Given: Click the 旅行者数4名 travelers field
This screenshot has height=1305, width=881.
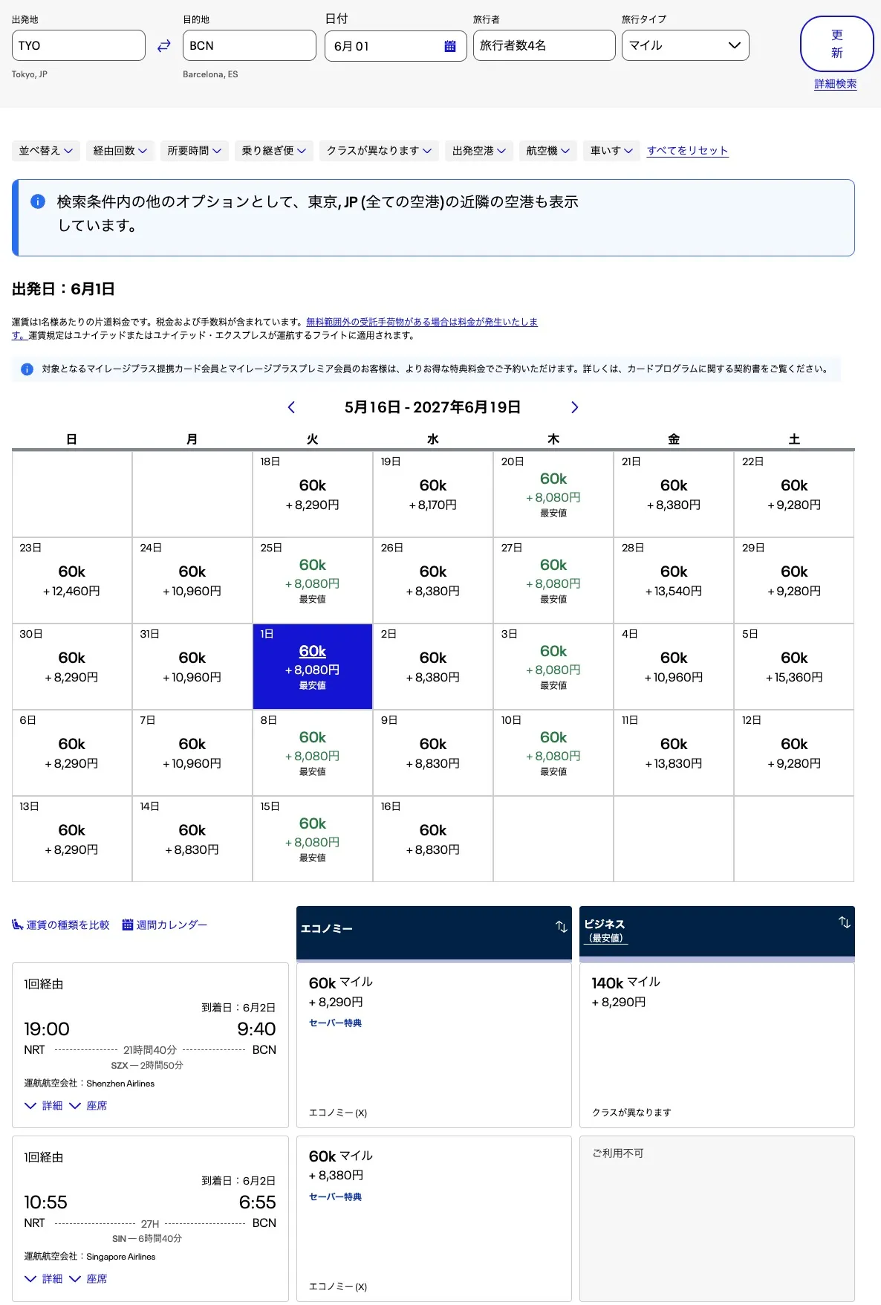Looking at the screenshot, I should click(x=544, y=45).
